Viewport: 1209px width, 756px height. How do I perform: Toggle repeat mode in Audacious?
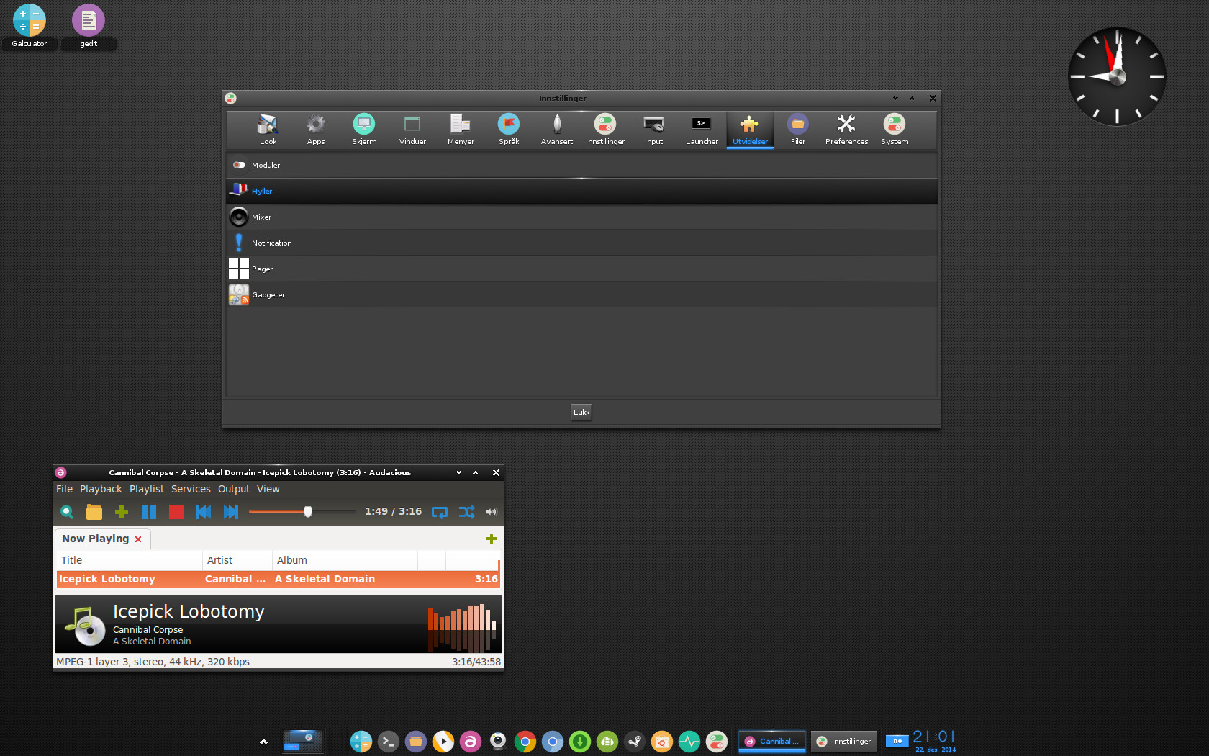click(440, 512)
